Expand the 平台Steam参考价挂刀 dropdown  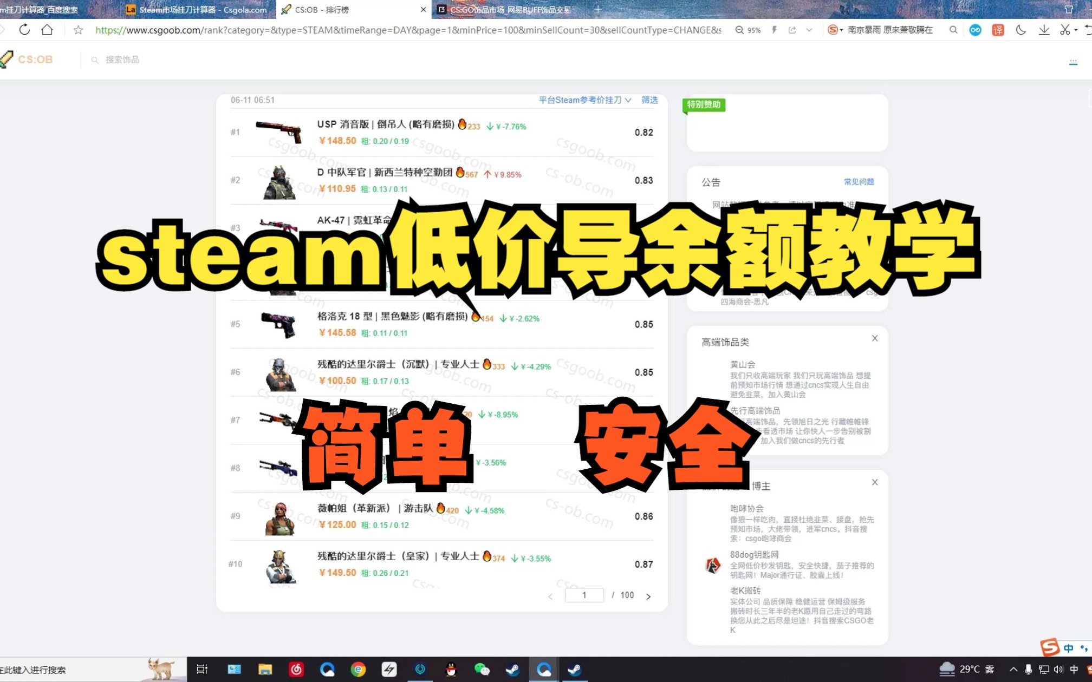[x=585, y=100]
